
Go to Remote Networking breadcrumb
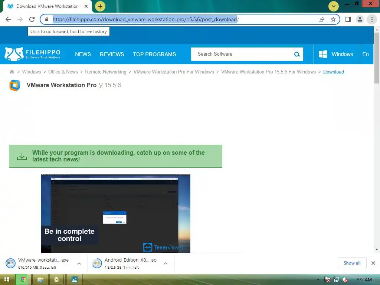(x=106, y=72)
